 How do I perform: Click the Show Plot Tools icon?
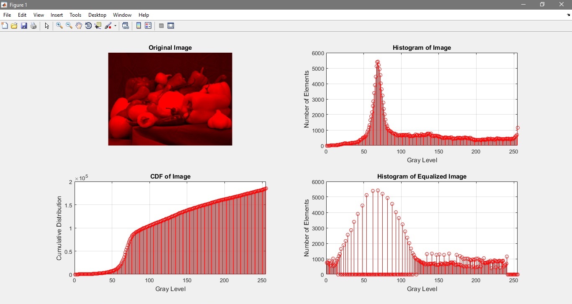point(171,26)
